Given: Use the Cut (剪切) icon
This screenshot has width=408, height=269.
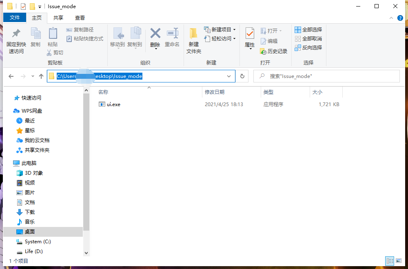Looking at the screenshot, I should 57,52.
